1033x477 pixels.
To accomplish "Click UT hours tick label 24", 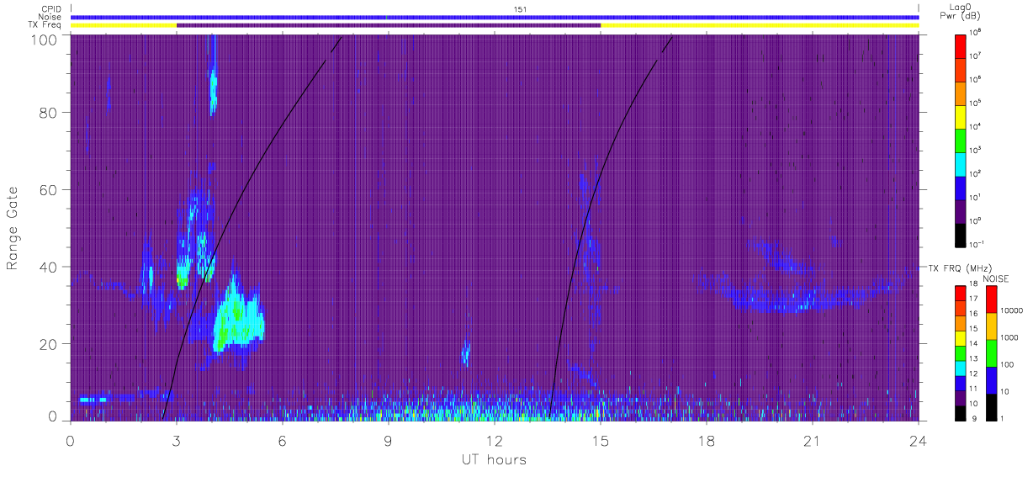I will pyautogui.click(x=919, y=440).
